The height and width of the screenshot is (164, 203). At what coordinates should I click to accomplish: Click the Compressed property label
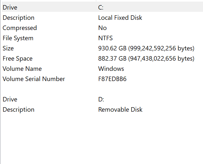point(20,28)
